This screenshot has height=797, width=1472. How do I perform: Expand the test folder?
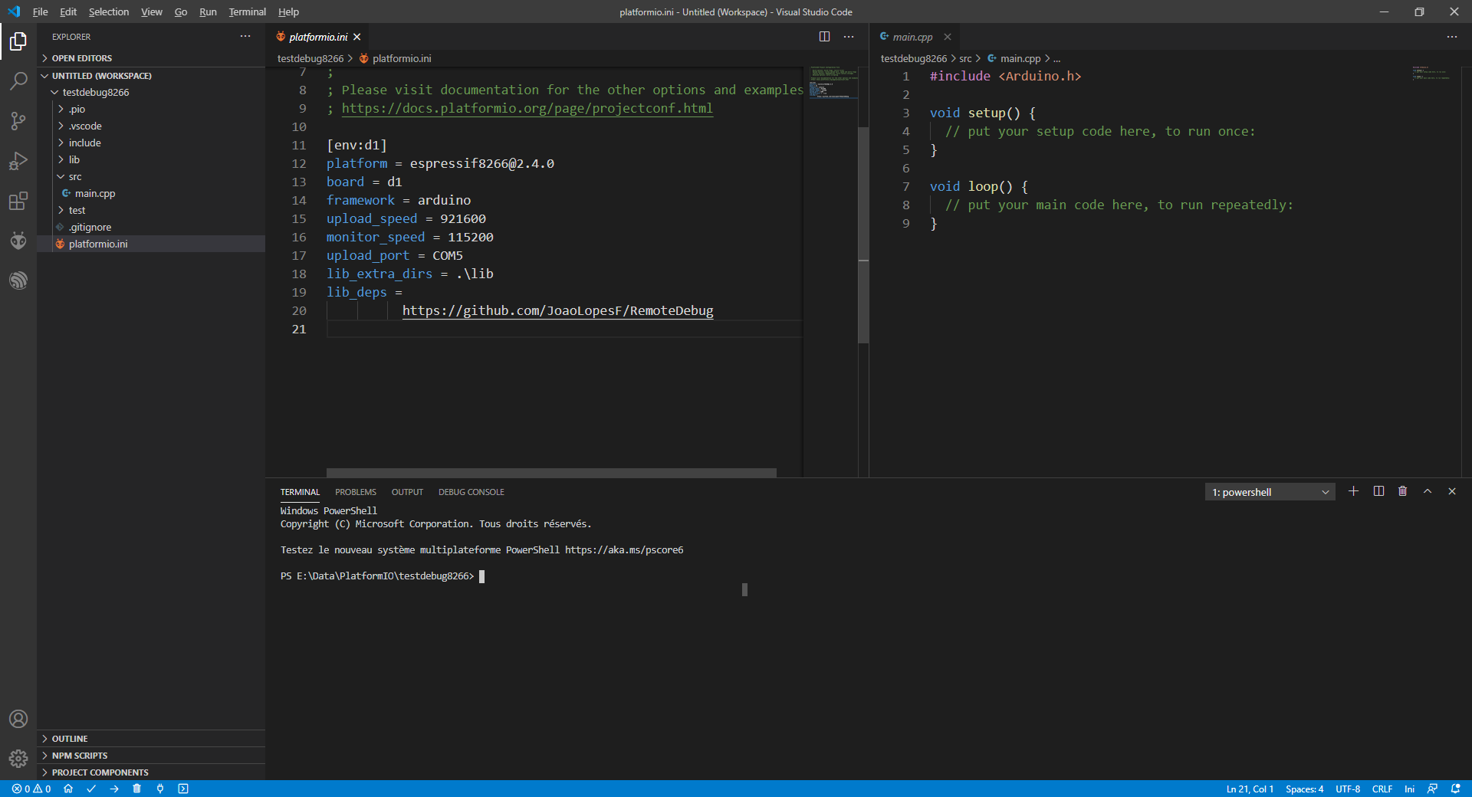(151, 210)
